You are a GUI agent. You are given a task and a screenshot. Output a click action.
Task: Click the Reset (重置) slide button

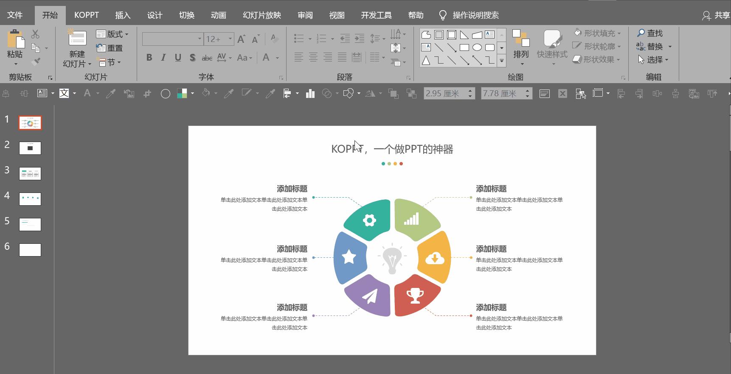[110, 48]
